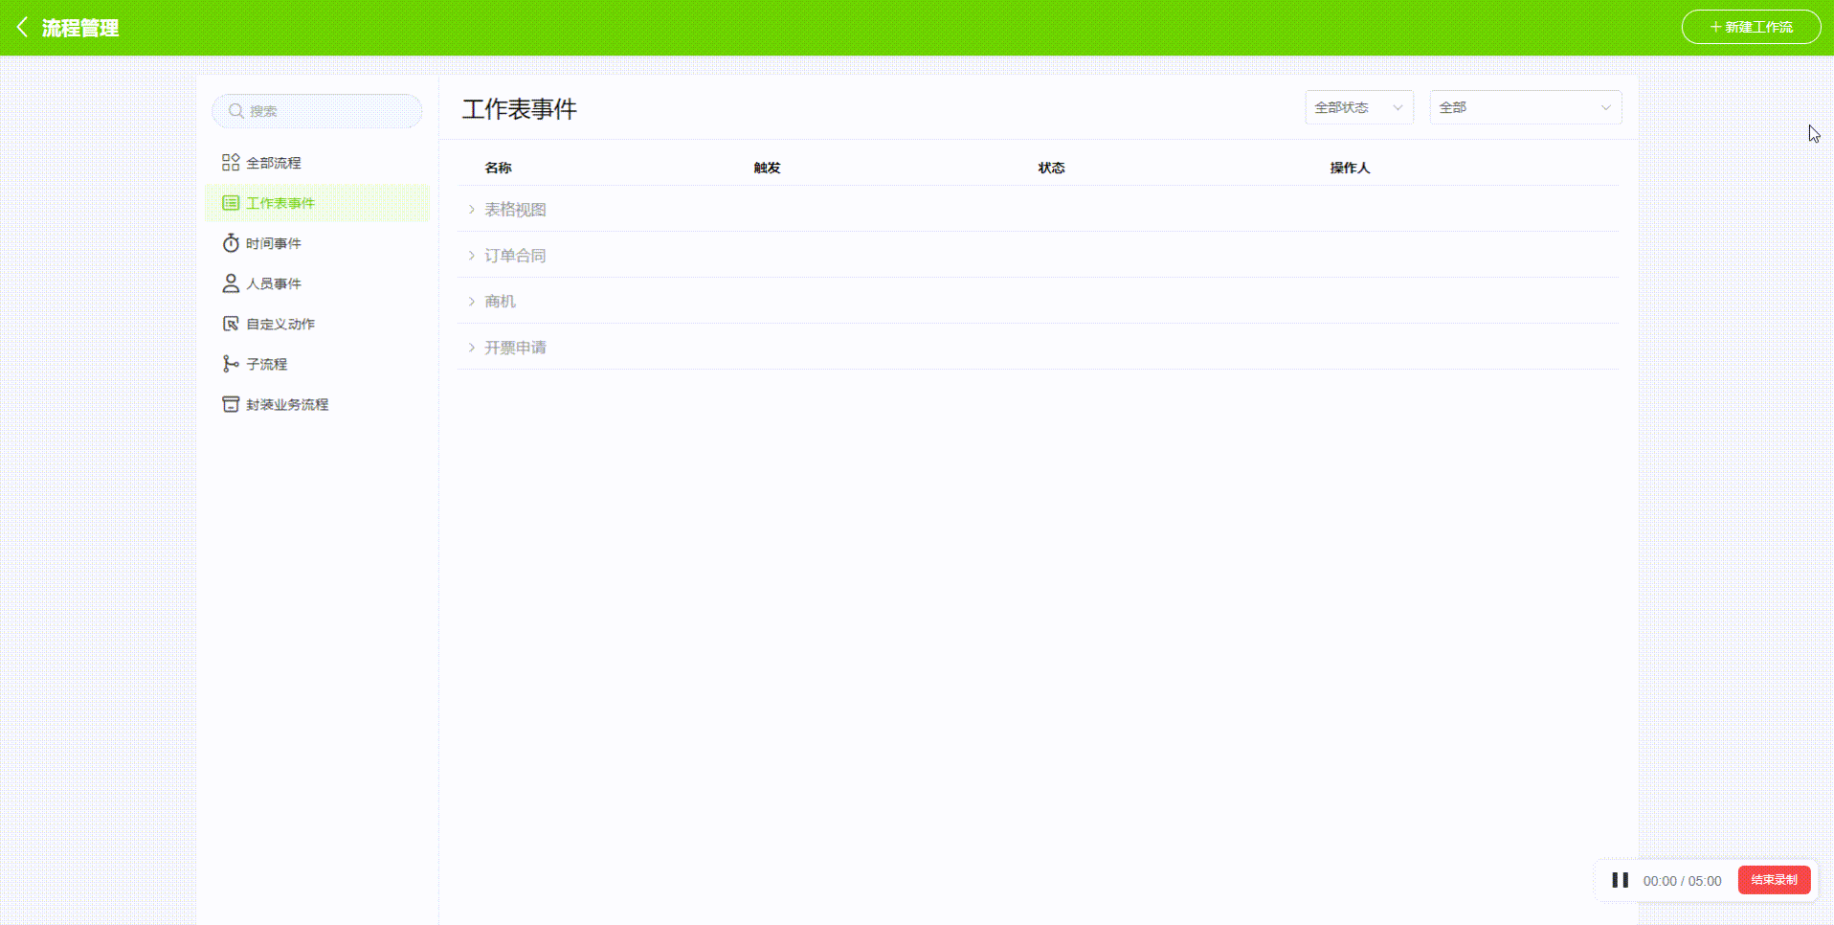Image resolution: width=1834 pixels, height=925 pixels.
Task: Click 结束录制 to stop recording
Action: (1774, 880)
